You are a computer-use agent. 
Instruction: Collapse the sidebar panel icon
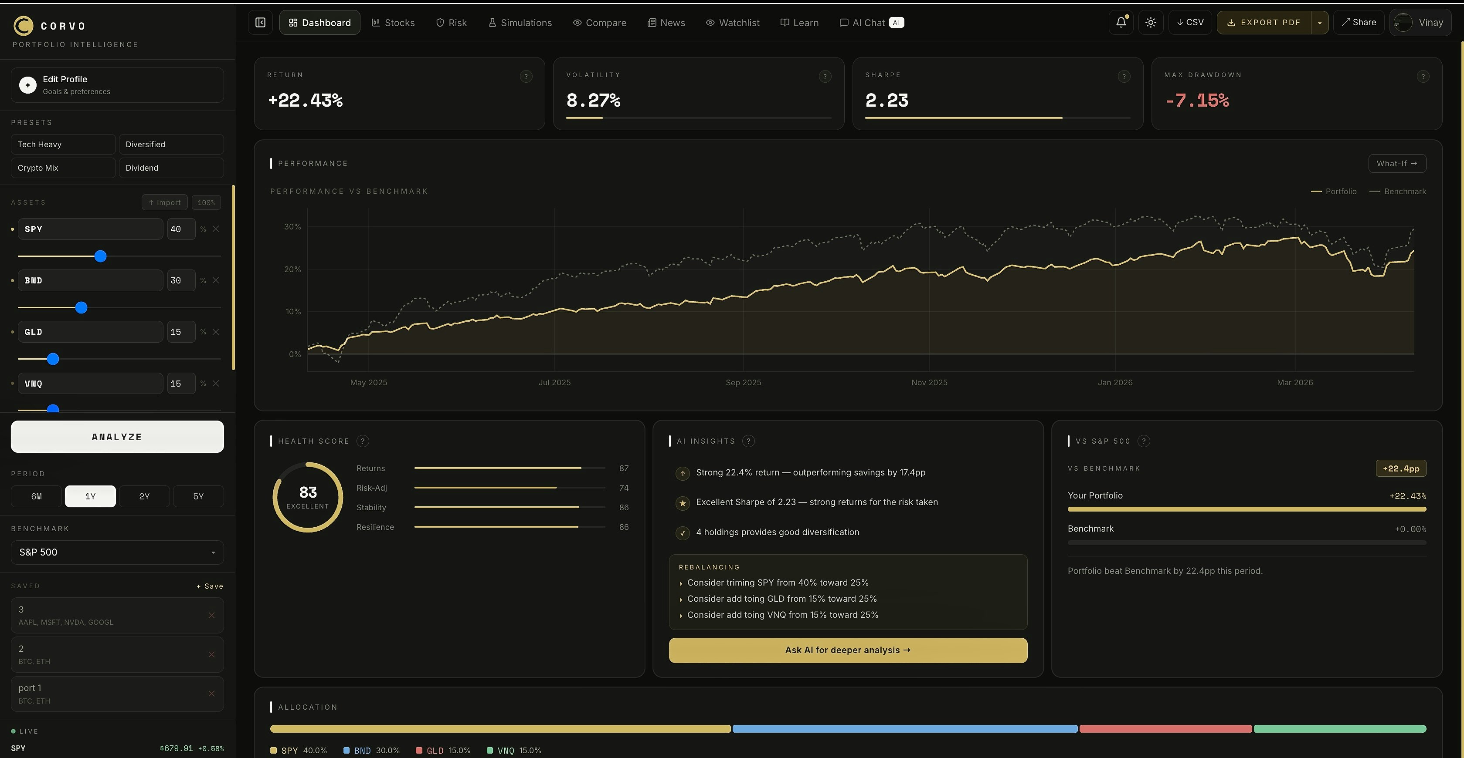[x=260, y=23]
